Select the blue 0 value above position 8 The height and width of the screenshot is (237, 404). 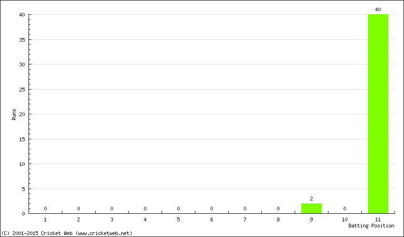278,209
